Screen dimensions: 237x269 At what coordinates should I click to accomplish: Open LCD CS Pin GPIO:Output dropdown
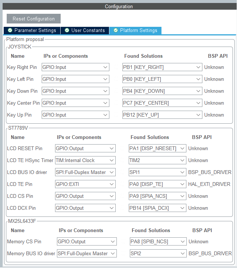[x=85, y=196]
